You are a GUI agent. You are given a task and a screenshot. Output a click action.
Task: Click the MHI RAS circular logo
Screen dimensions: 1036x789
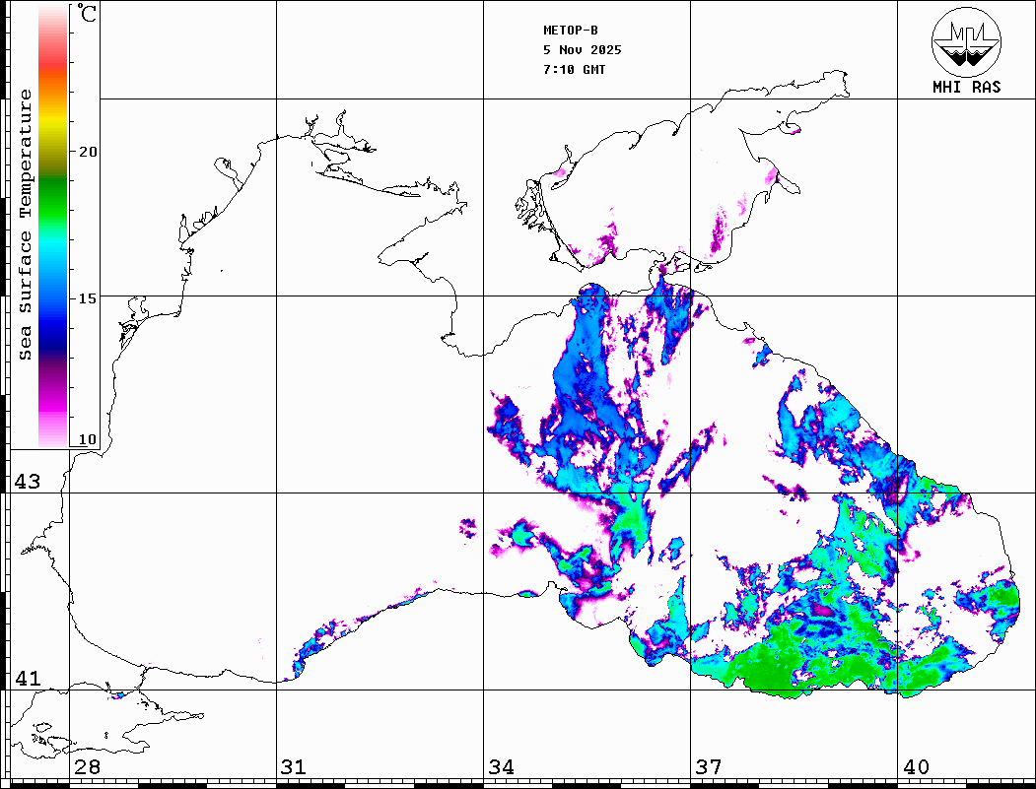[966, 40]
